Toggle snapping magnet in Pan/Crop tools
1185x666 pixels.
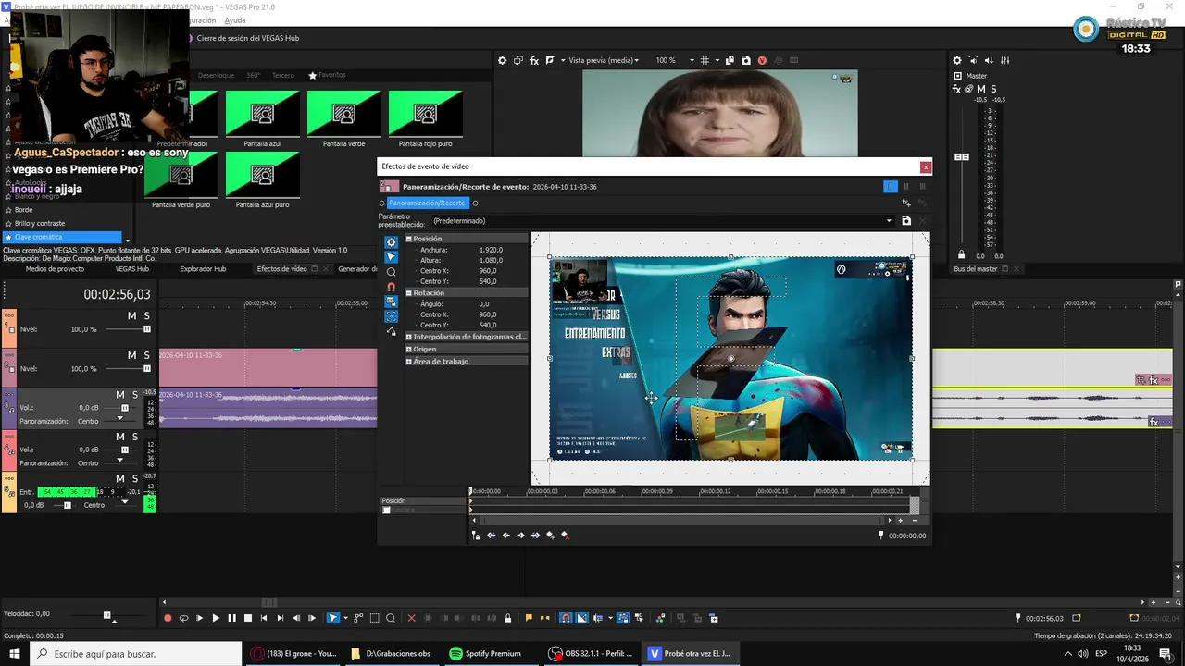tap(391, 287)
